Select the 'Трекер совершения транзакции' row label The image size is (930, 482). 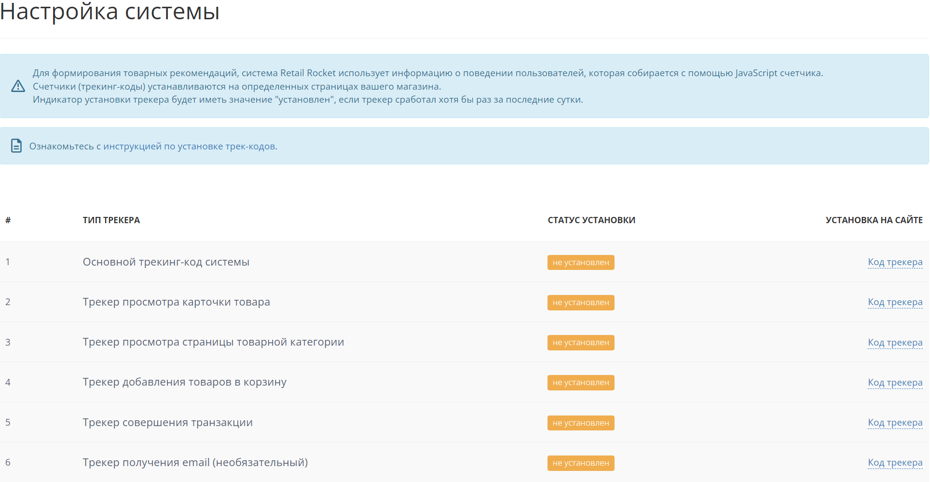[167, 423]
